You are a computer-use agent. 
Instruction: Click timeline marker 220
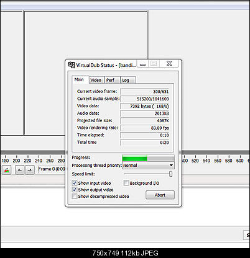[x=27, y=161]
